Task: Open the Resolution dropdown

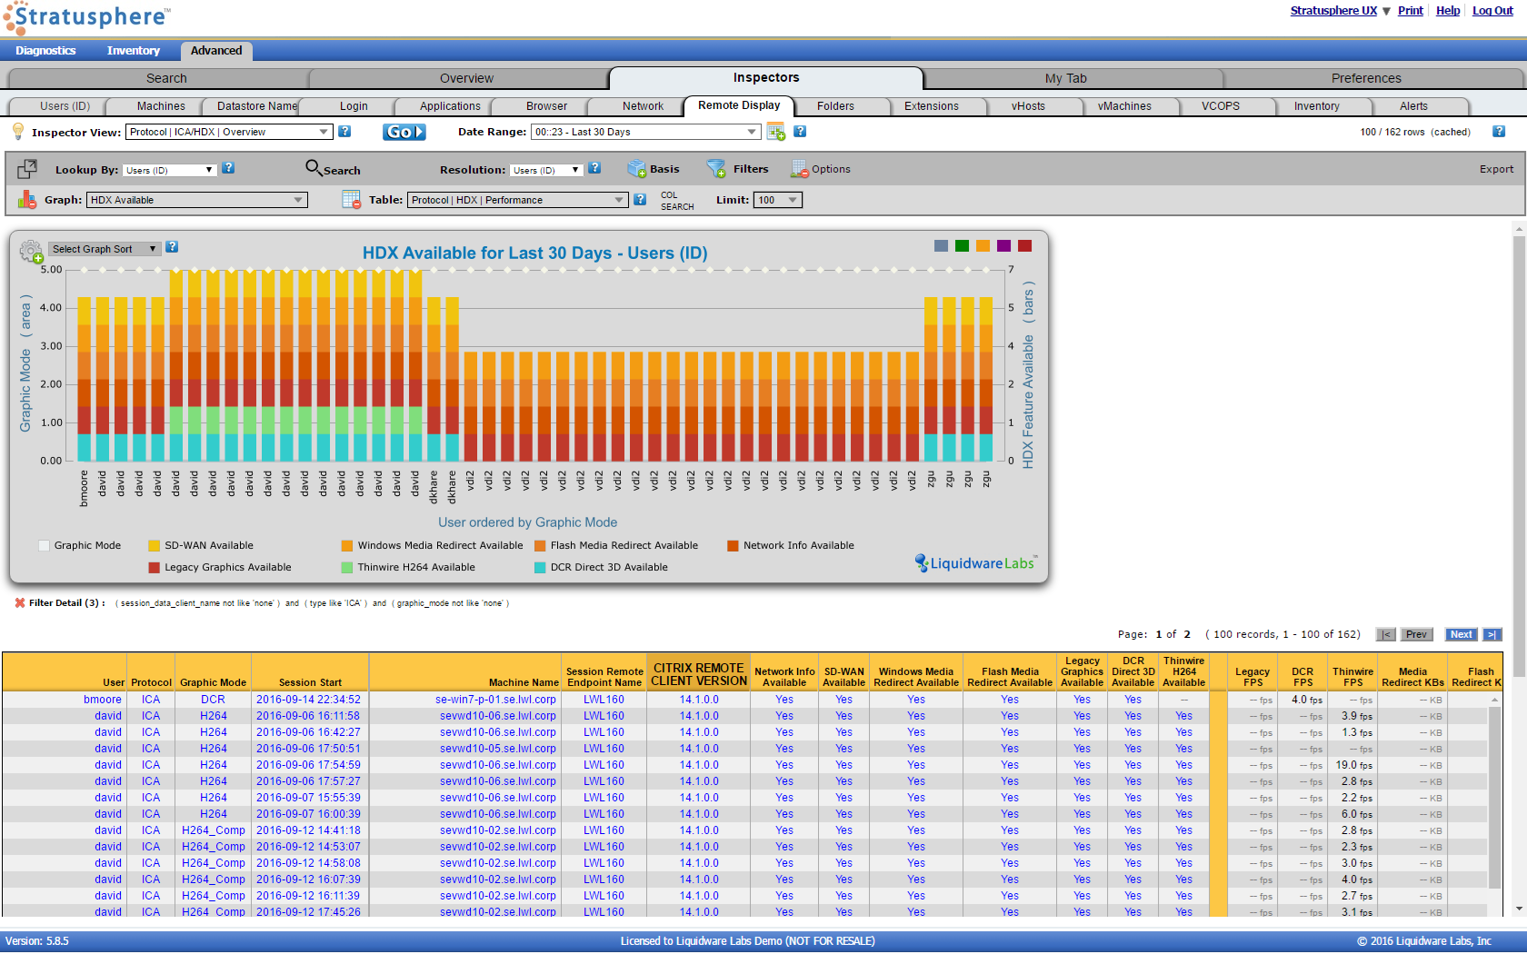Action: coord(545,170)
